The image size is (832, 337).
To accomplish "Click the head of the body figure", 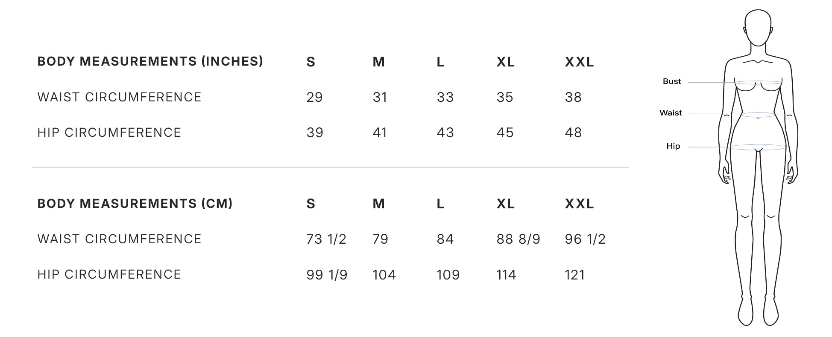I will 758,27.
